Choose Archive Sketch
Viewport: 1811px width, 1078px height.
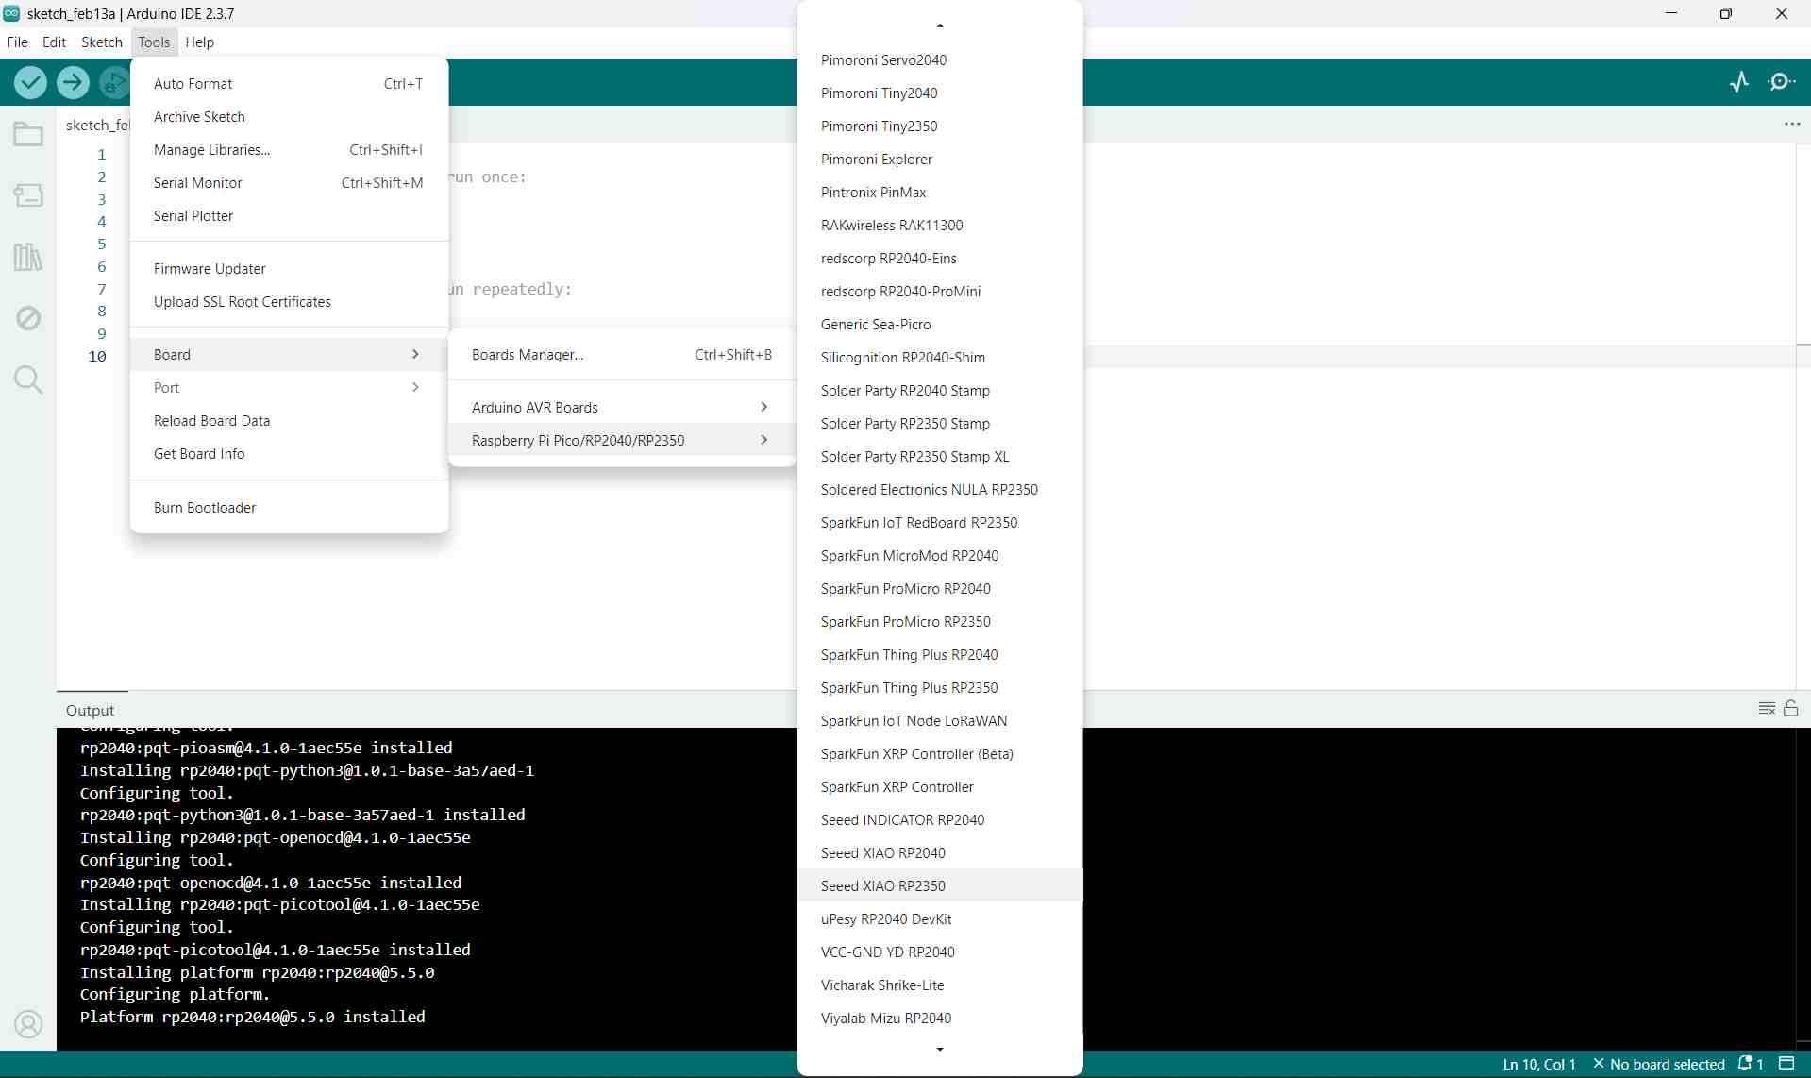pos(289,116)
